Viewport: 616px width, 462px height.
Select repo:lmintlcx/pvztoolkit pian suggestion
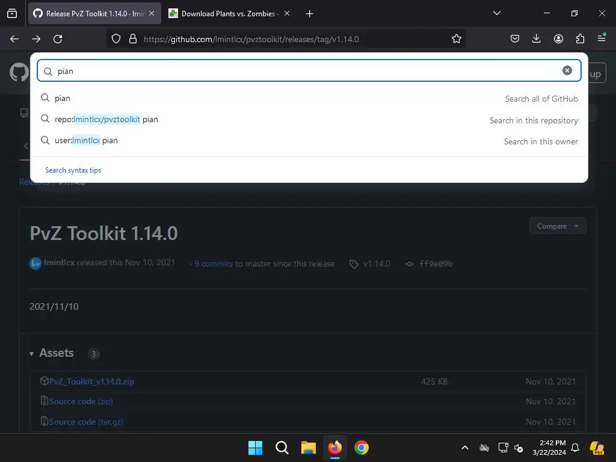click(309, 120)
